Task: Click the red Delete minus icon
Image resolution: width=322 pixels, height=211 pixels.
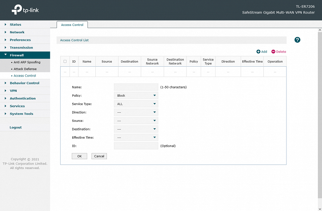Action: coord(273,52)
